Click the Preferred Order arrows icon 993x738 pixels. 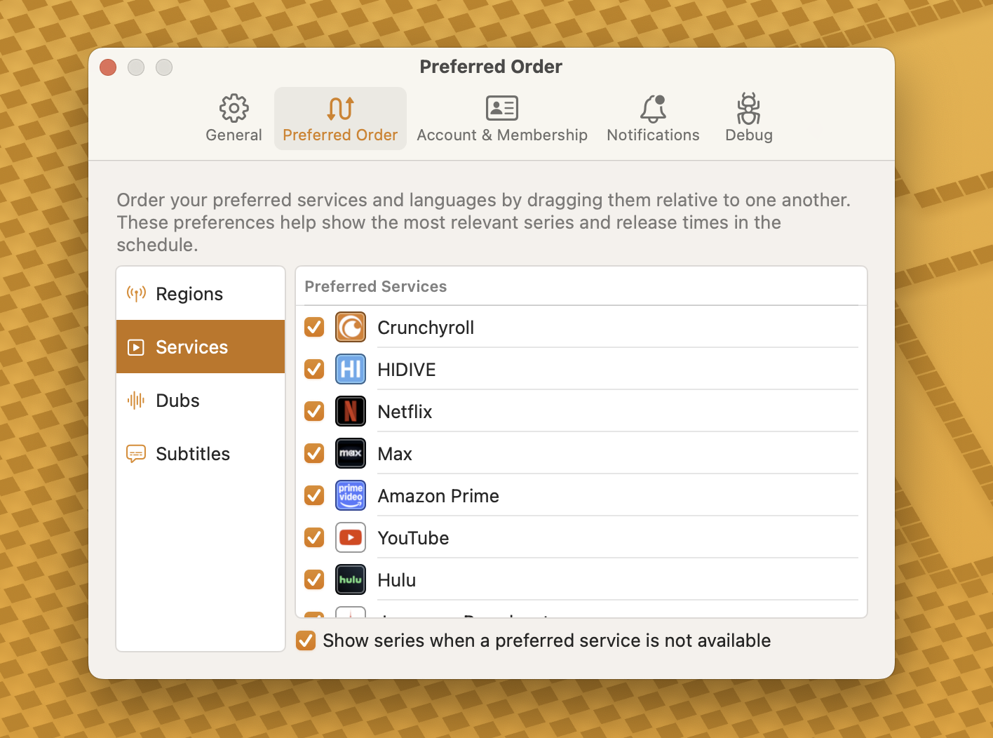coord(340,108)
